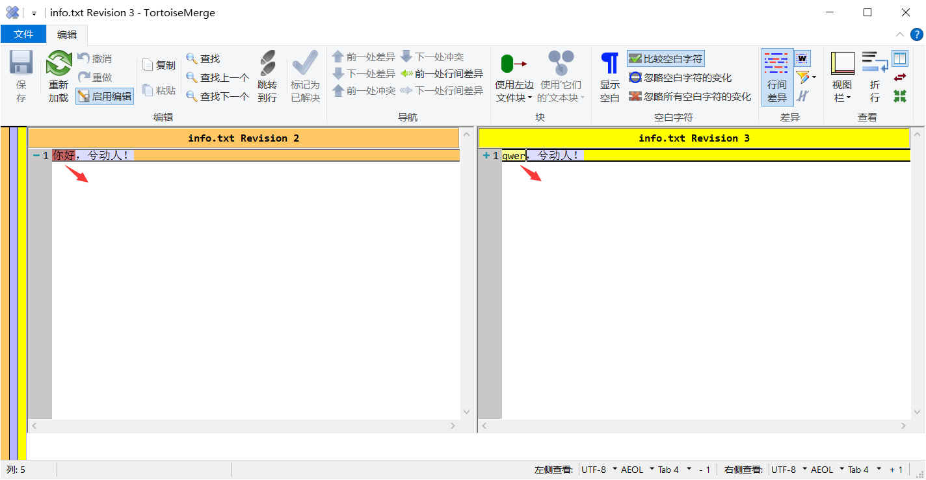Click the Show Whitespace (显示空白) pilcrow icon
Screen dimensions: 926x480
[610, 64]
